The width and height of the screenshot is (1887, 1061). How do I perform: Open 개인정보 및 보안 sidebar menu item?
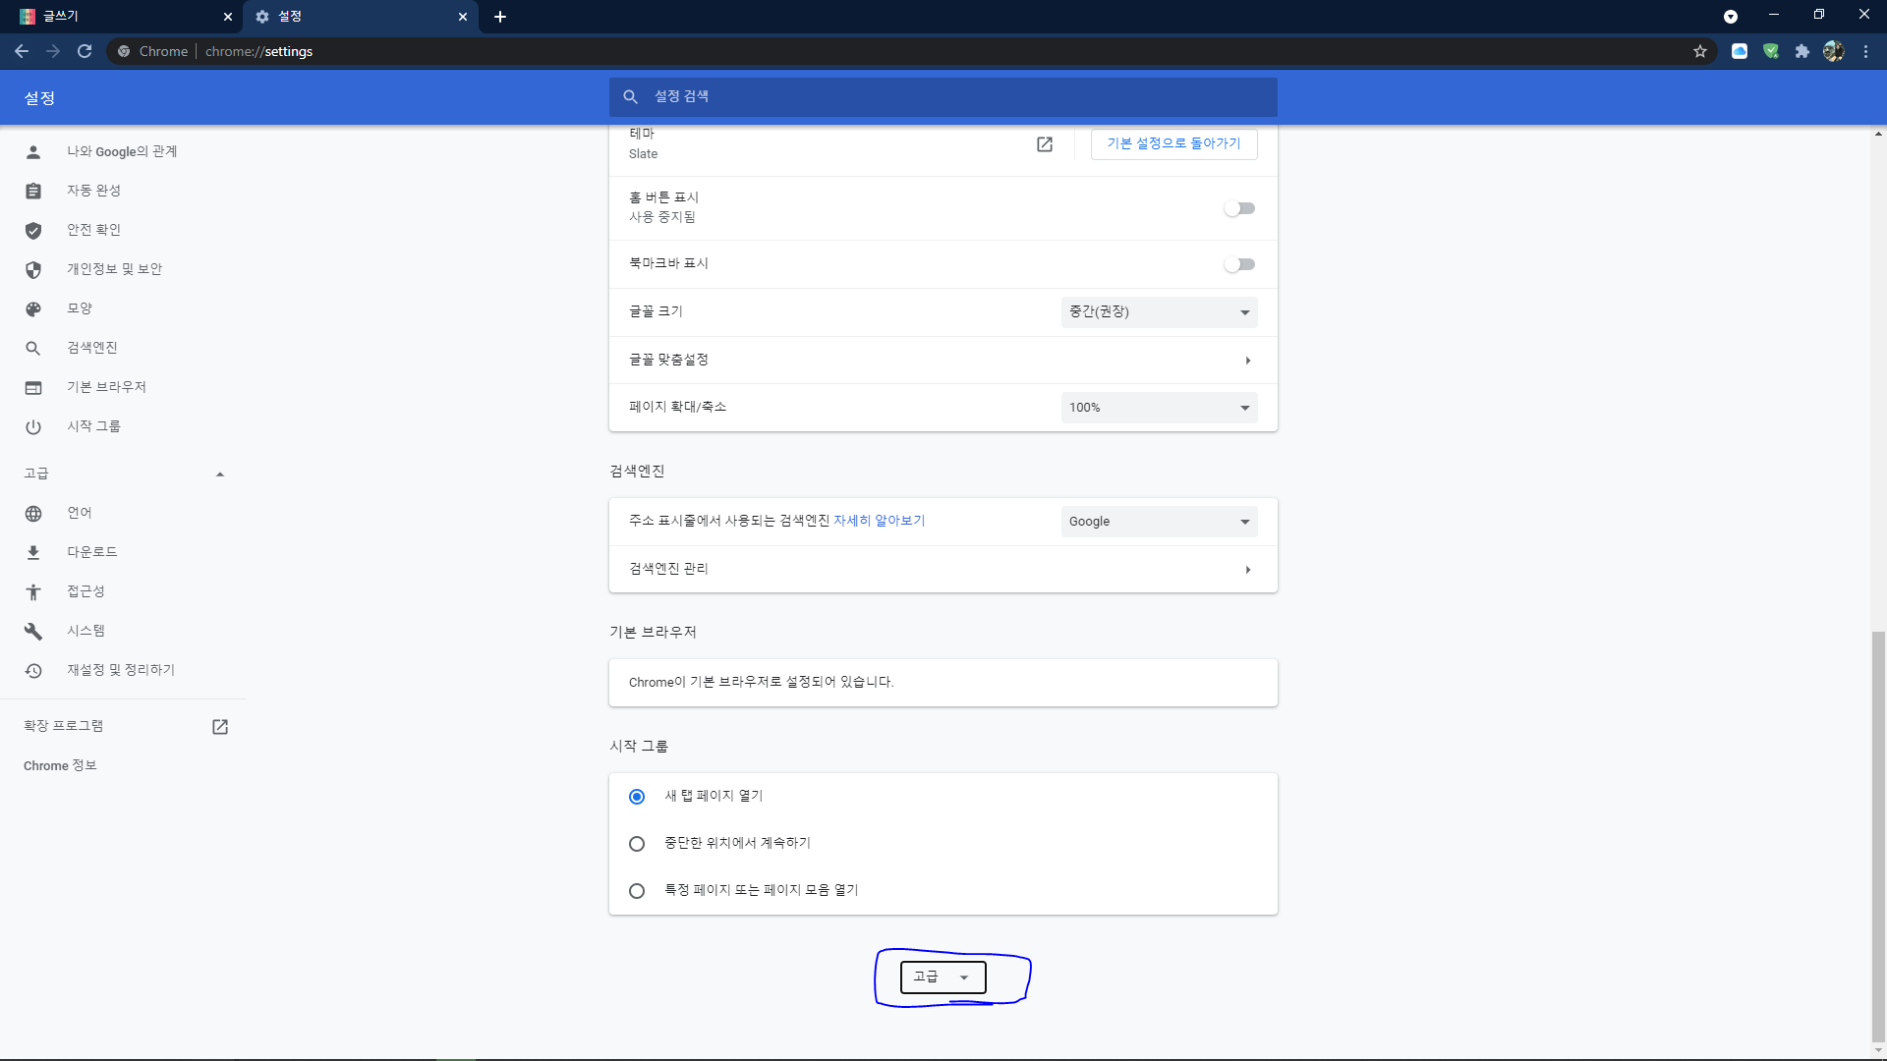point(114,269)
